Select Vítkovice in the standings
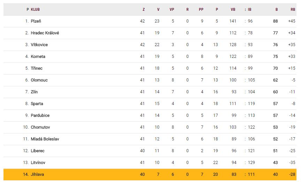This screenshot has height=182, width=301. tap(39, 45)
